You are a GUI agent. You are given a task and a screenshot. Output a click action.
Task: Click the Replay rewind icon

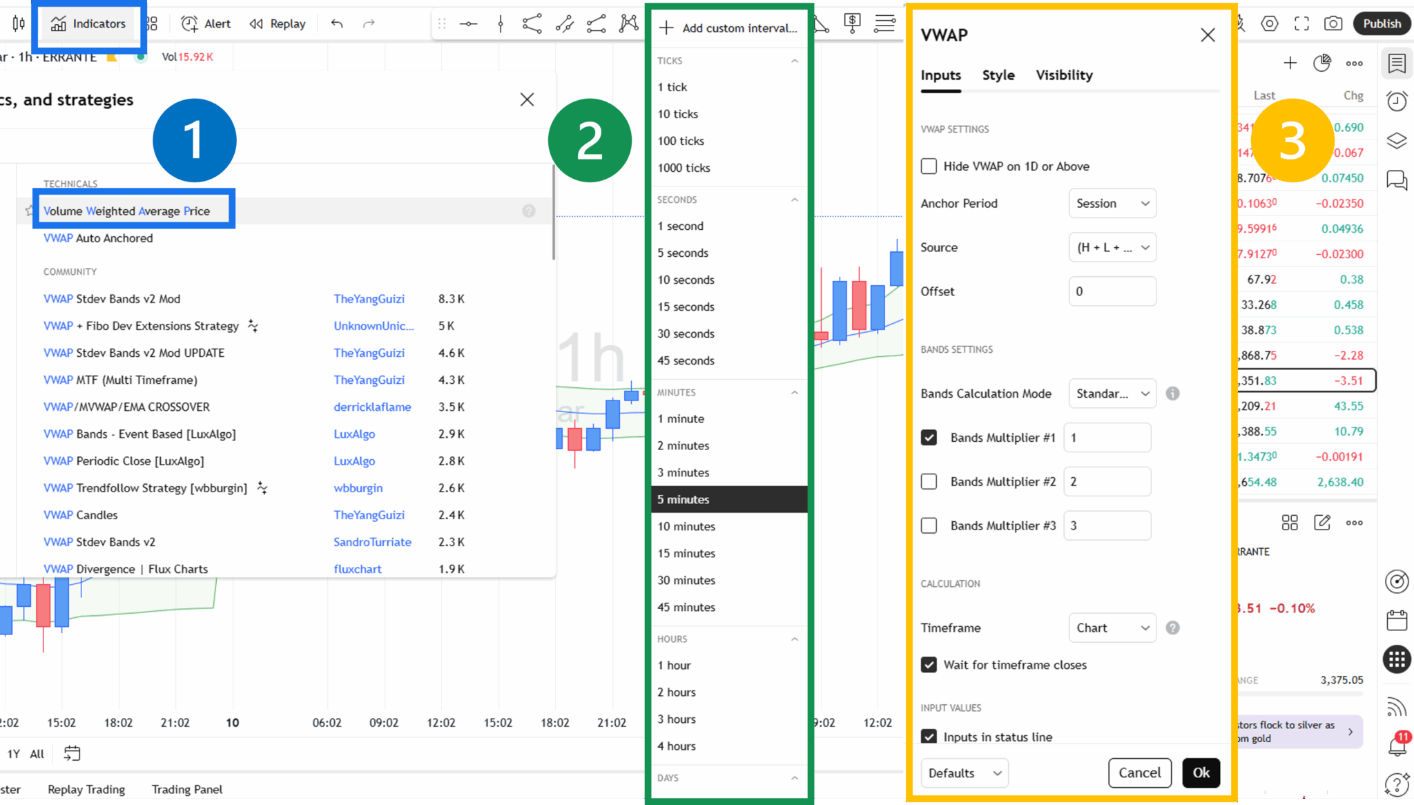256,23
